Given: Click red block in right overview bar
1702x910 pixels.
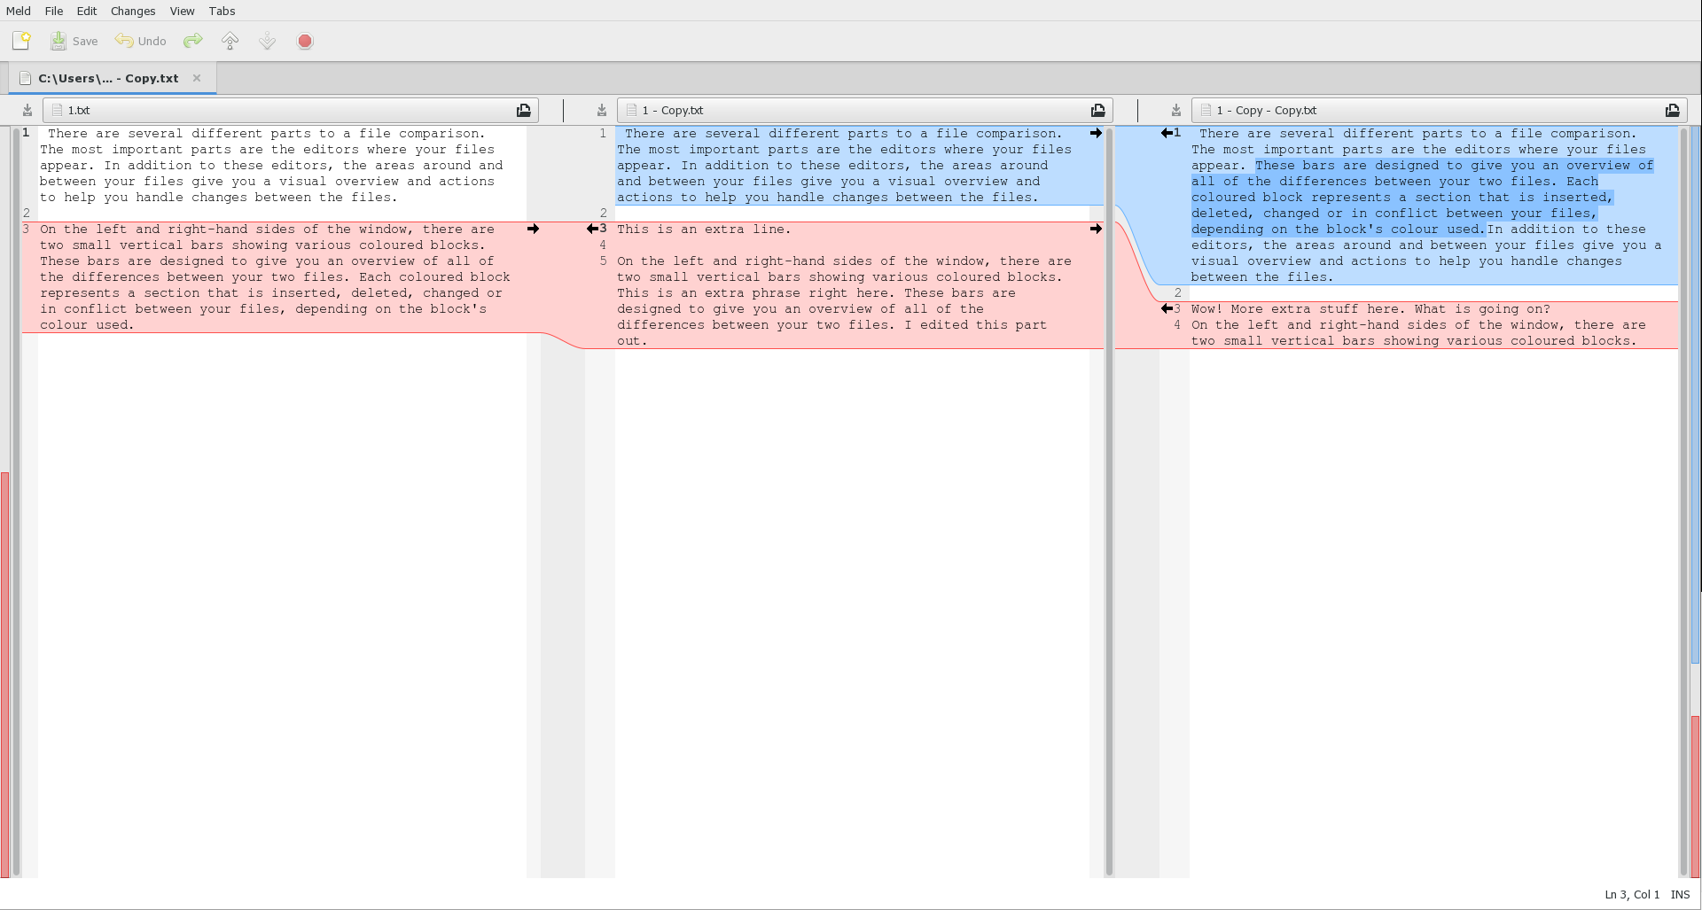Looking at the screenshot, I should tap(1696, 795).
